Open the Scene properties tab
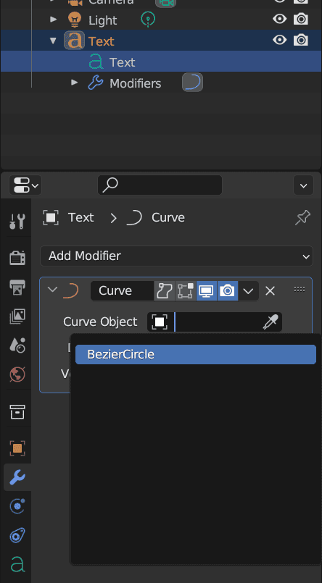This screenshot has height=583, width=322. coord(17,345)
